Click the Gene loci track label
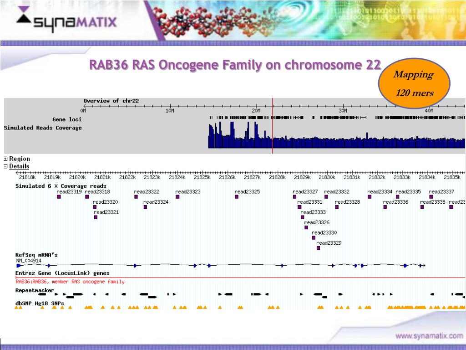This screenshot has height=350, width=466. [67, 119]
